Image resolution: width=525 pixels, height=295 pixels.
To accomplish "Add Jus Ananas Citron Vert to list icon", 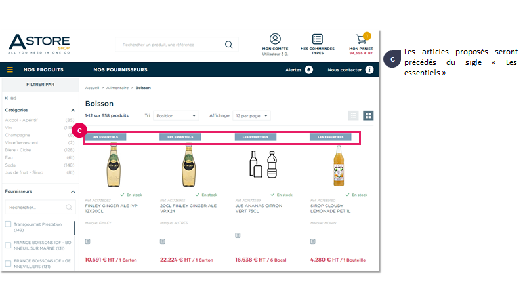I will pyautogui.click(x=238, y=235).
